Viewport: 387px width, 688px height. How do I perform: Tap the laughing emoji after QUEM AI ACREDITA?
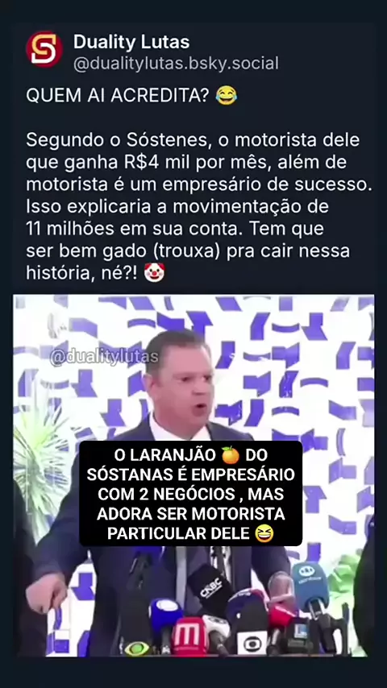click(x=227, y=96)
